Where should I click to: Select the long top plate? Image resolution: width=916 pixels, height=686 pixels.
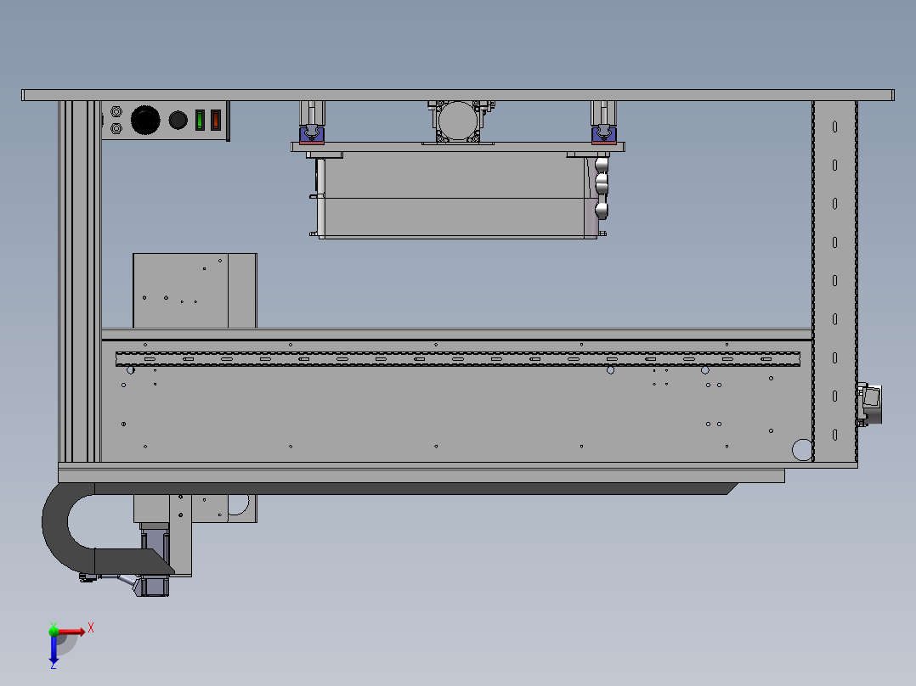[458, 95]
